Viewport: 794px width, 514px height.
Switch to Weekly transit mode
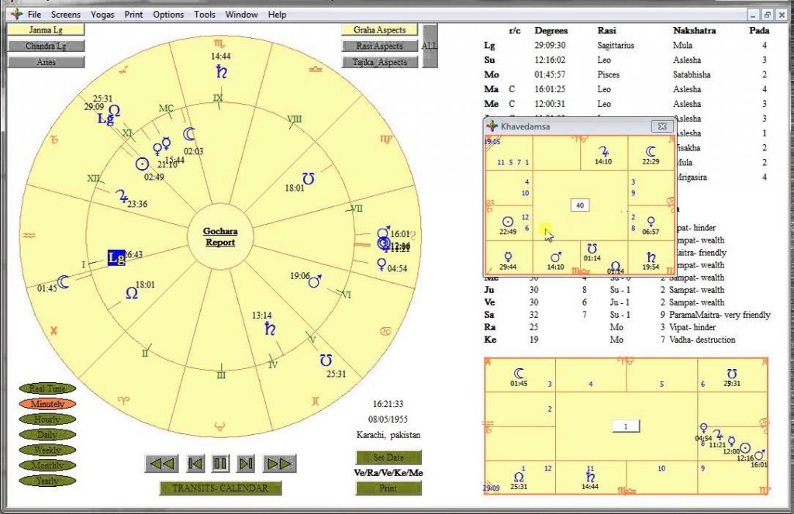pos(45,450)
